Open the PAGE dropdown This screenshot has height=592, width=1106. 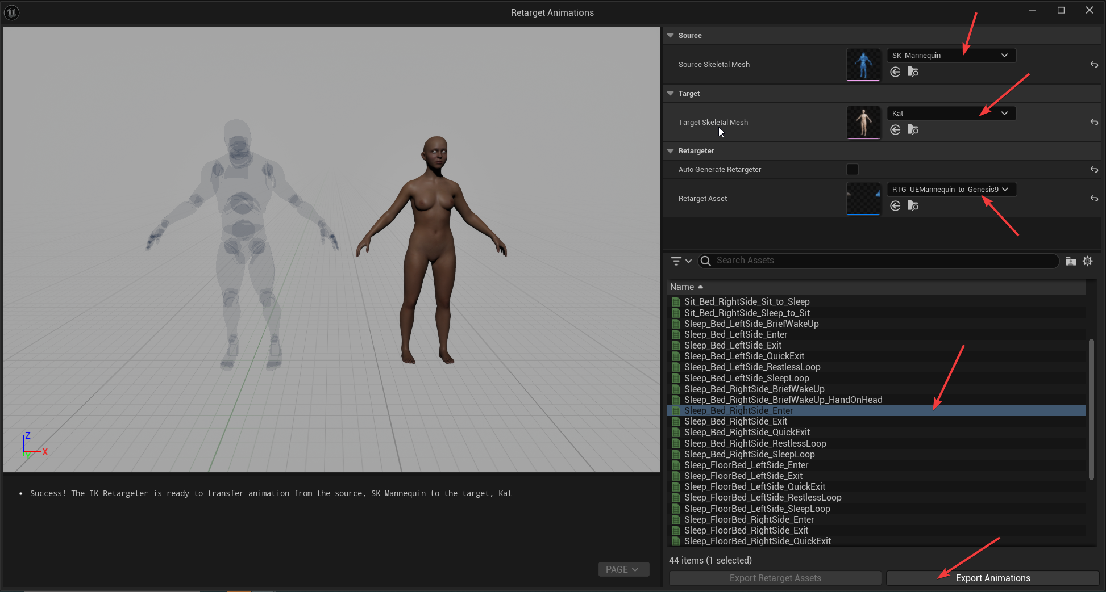pos(623,569)
